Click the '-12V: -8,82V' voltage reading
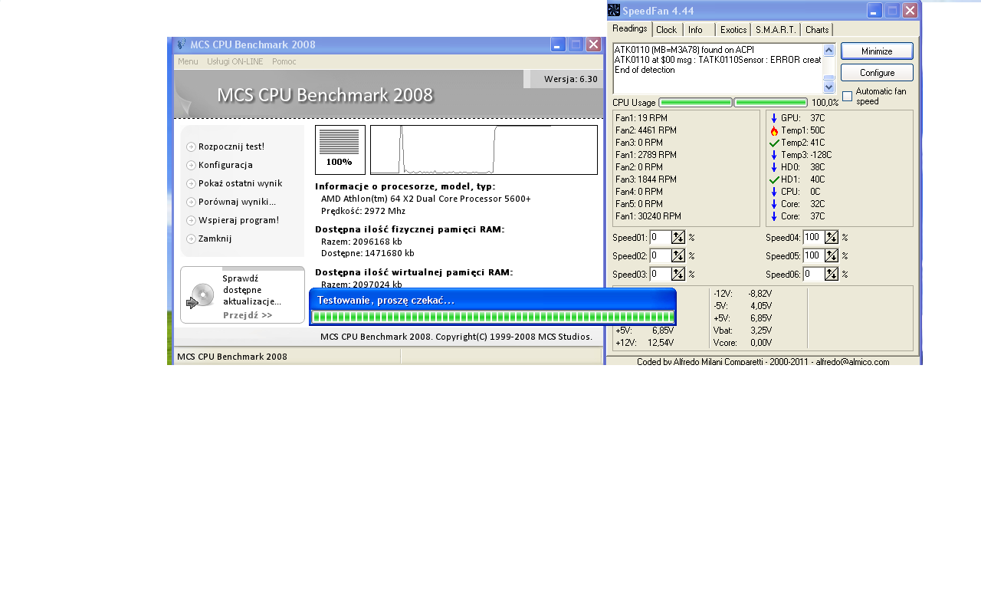 (743, 294)
